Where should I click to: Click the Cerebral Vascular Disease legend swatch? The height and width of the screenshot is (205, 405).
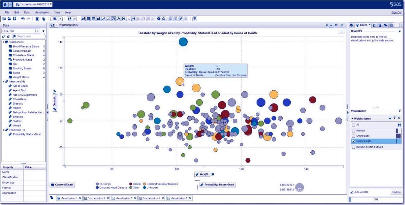pos(144,184)
